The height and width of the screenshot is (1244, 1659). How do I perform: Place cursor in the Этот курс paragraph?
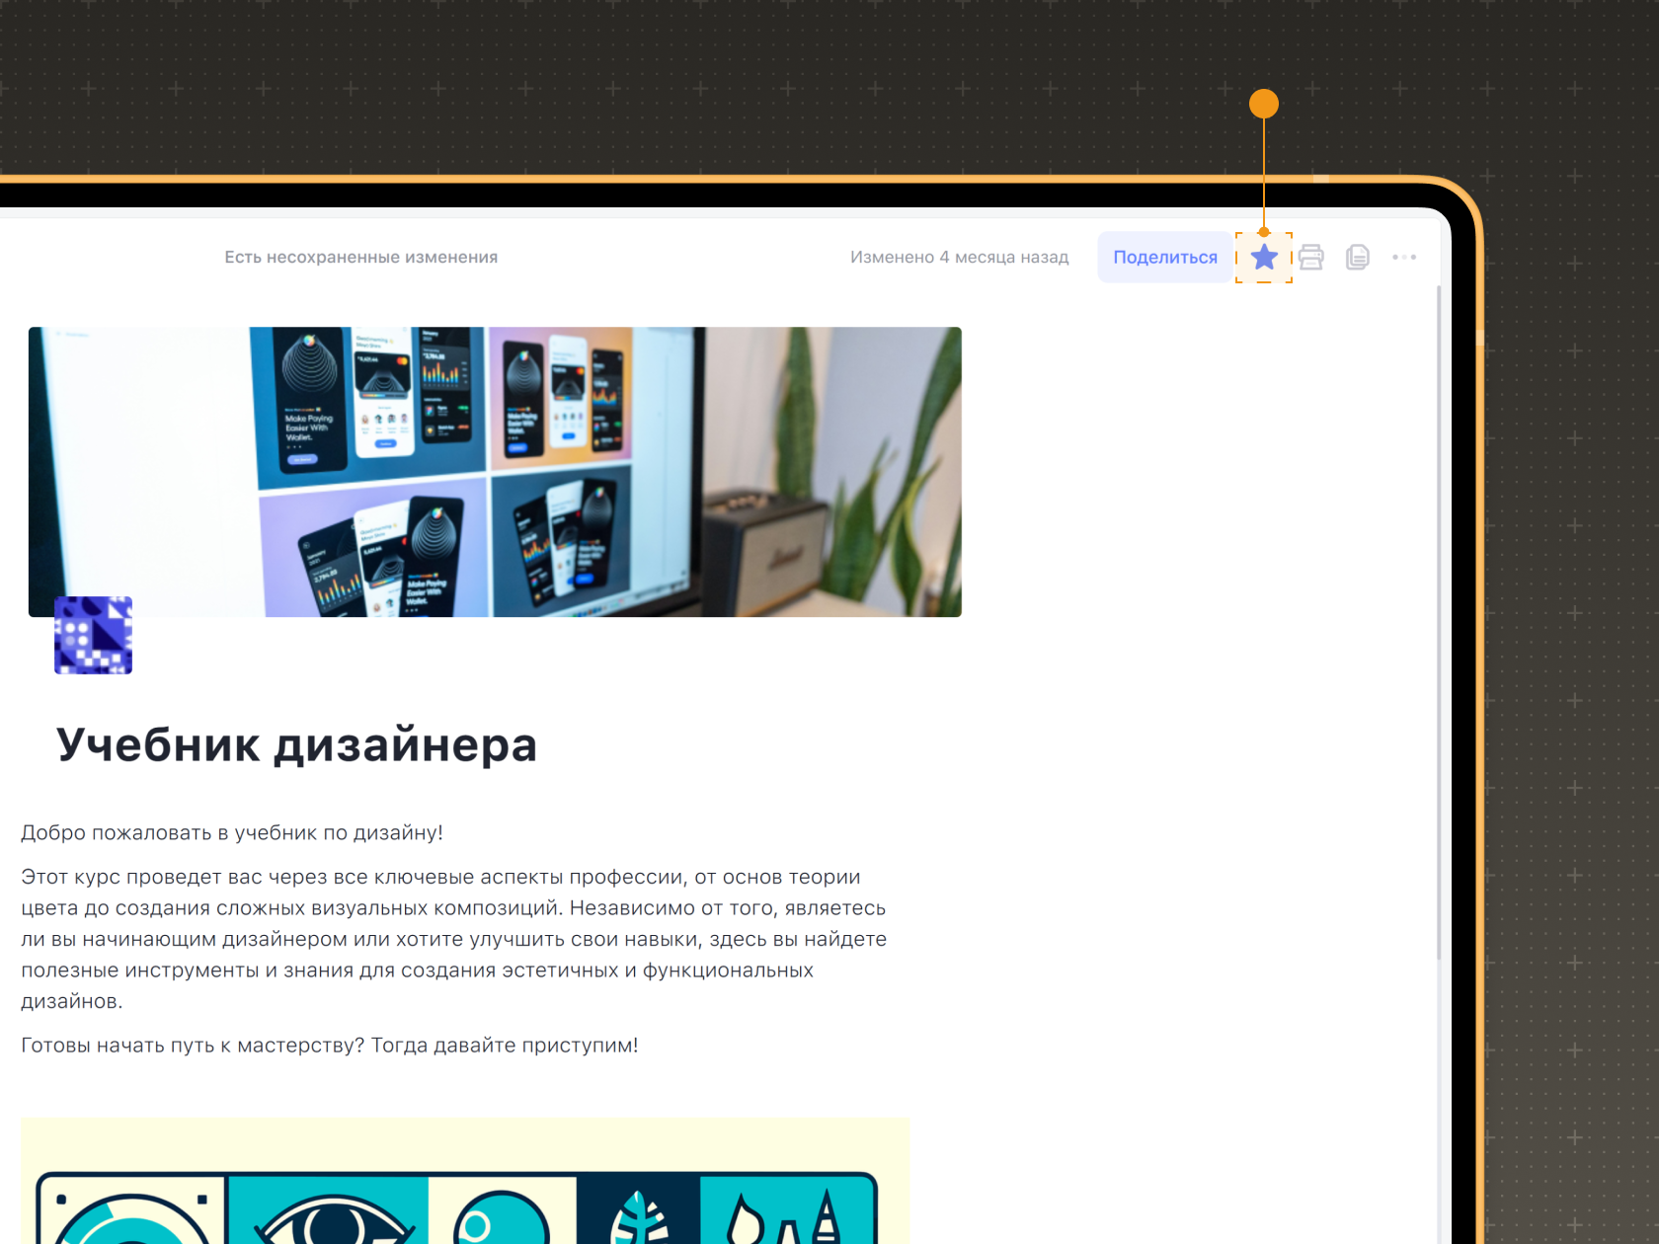coord(454,939)
